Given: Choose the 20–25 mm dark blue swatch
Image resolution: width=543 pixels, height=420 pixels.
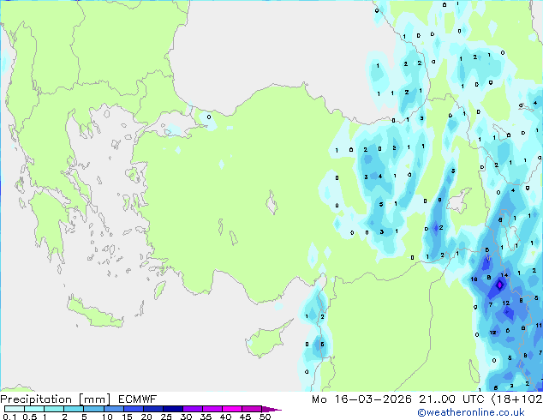Looking at the screenshot, I should 153,409.
